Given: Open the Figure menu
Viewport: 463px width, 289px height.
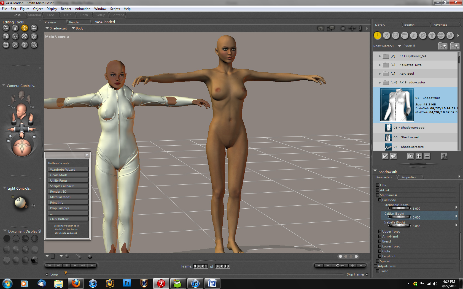Looking at the screenshot, I should 25,9.
